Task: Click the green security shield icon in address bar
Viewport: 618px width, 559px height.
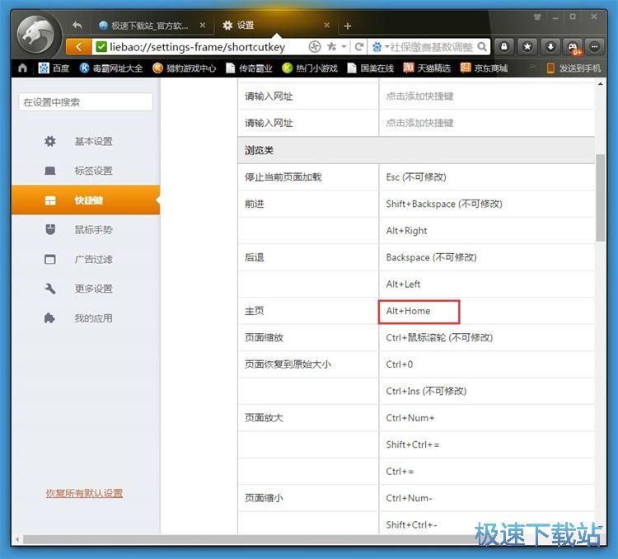Action: point(101,47)
